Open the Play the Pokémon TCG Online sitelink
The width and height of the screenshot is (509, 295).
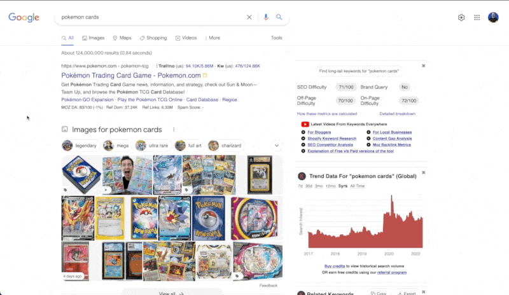(x=150, y=100)
